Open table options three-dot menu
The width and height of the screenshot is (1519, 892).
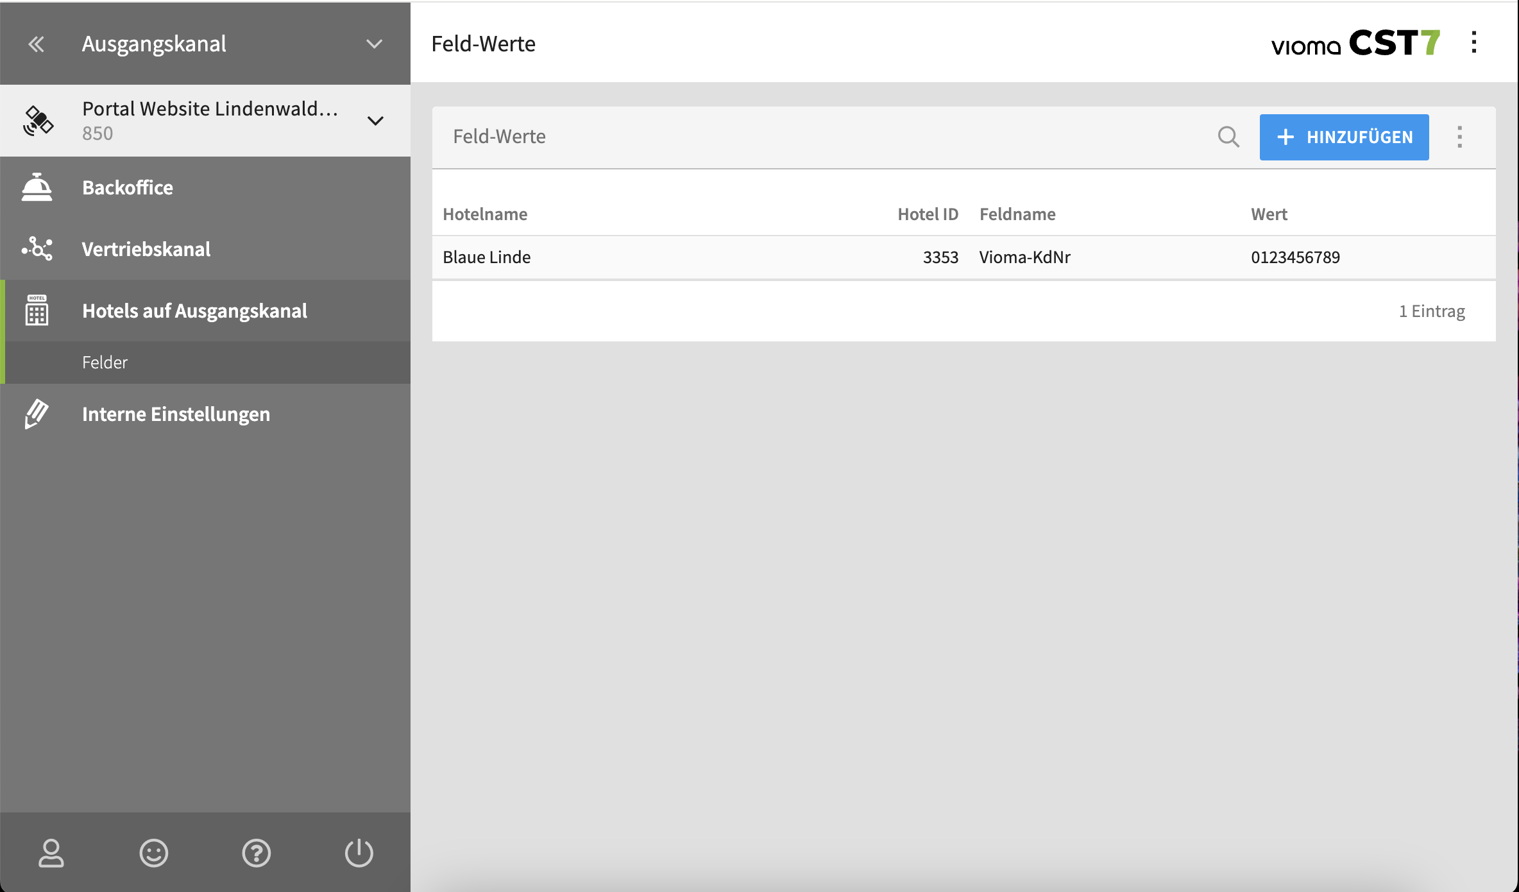[x=1460, y=137]
